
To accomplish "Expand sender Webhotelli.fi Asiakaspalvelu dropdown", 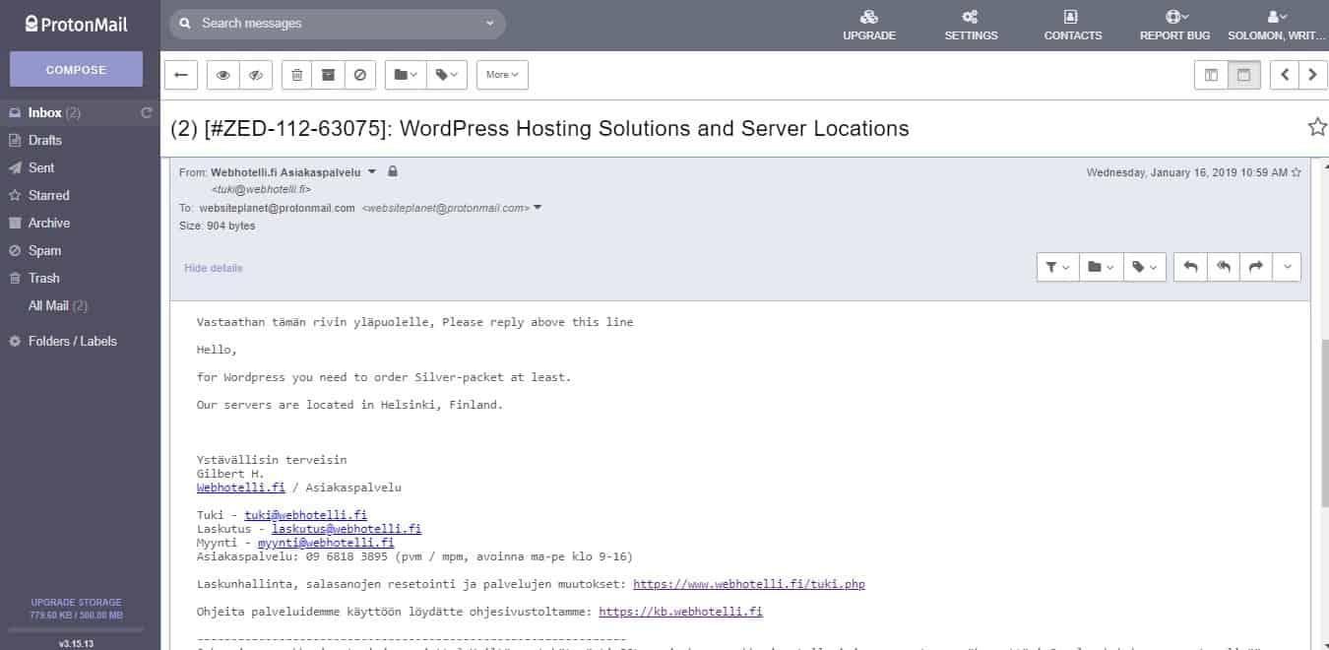I will point(372,171).
